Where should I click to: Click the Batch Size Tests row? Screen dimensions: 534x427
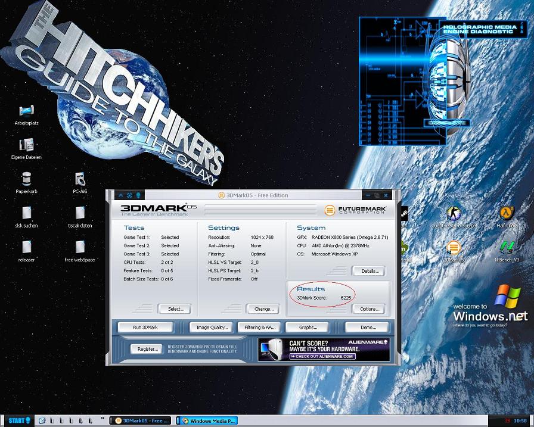click(148, 279)
